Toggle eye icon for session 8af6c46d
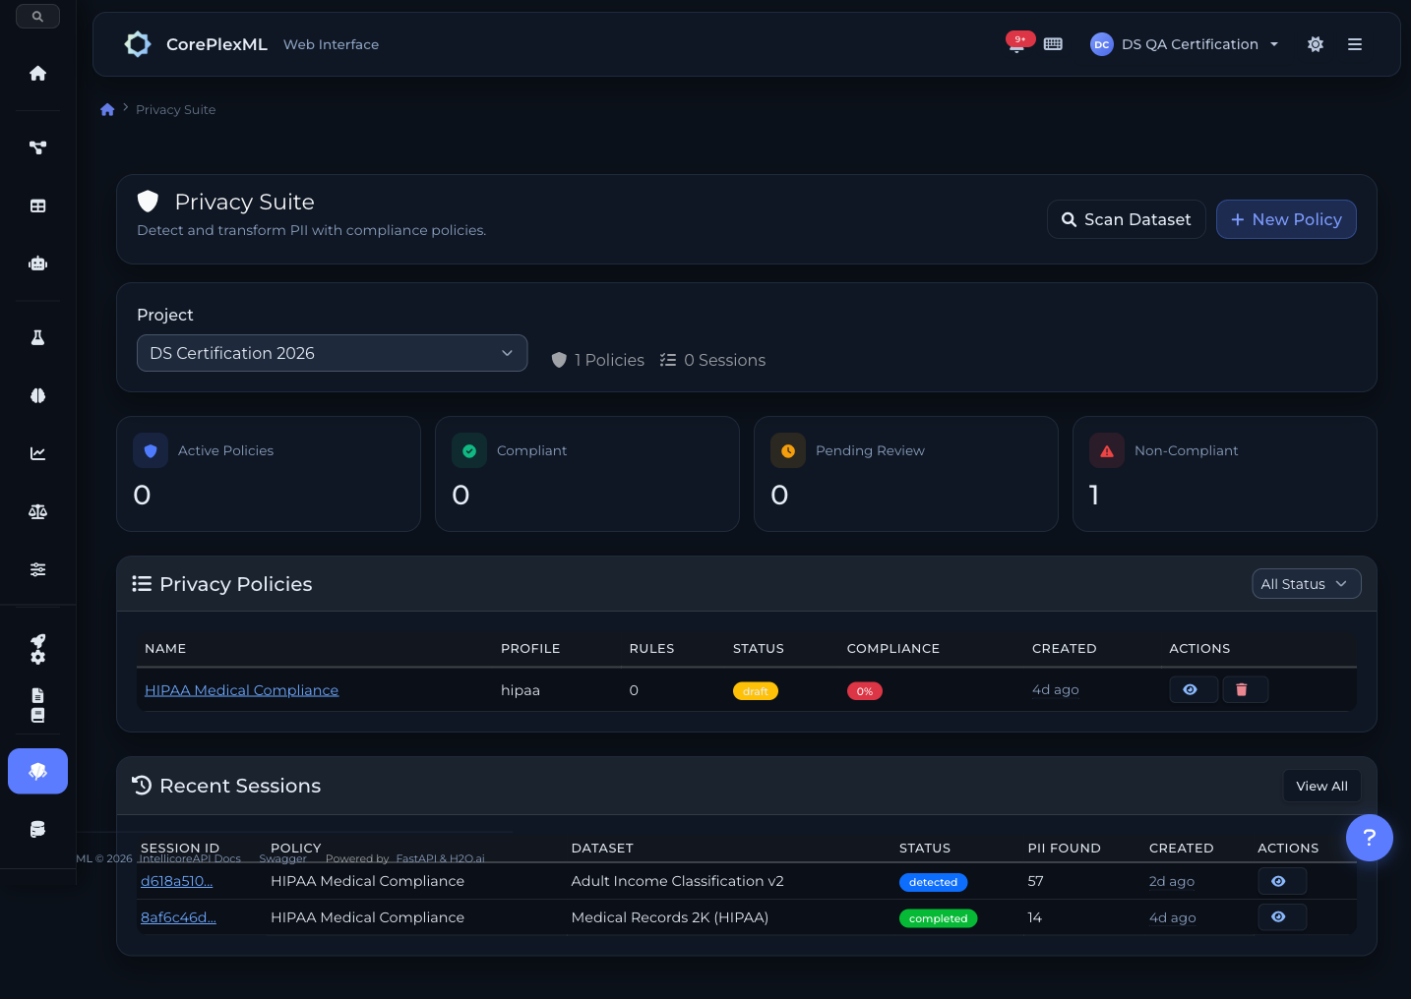This screenshot has height=999, width=1411. click(1281, 916)
